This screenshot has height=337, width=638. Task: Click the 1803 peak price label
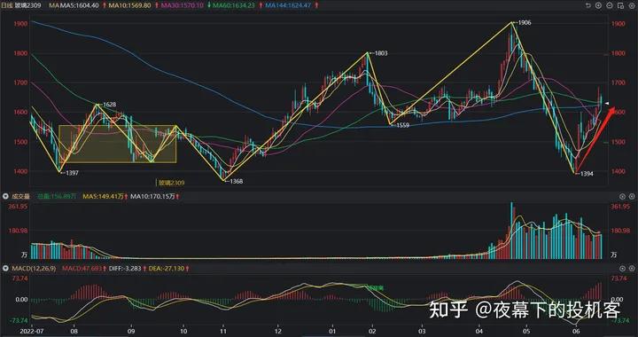click(381, 53)
